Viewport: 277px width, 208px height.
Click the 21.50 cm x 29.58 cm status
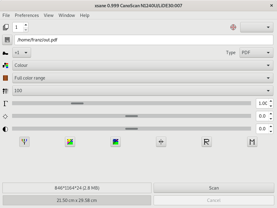[x=77, y=200]
